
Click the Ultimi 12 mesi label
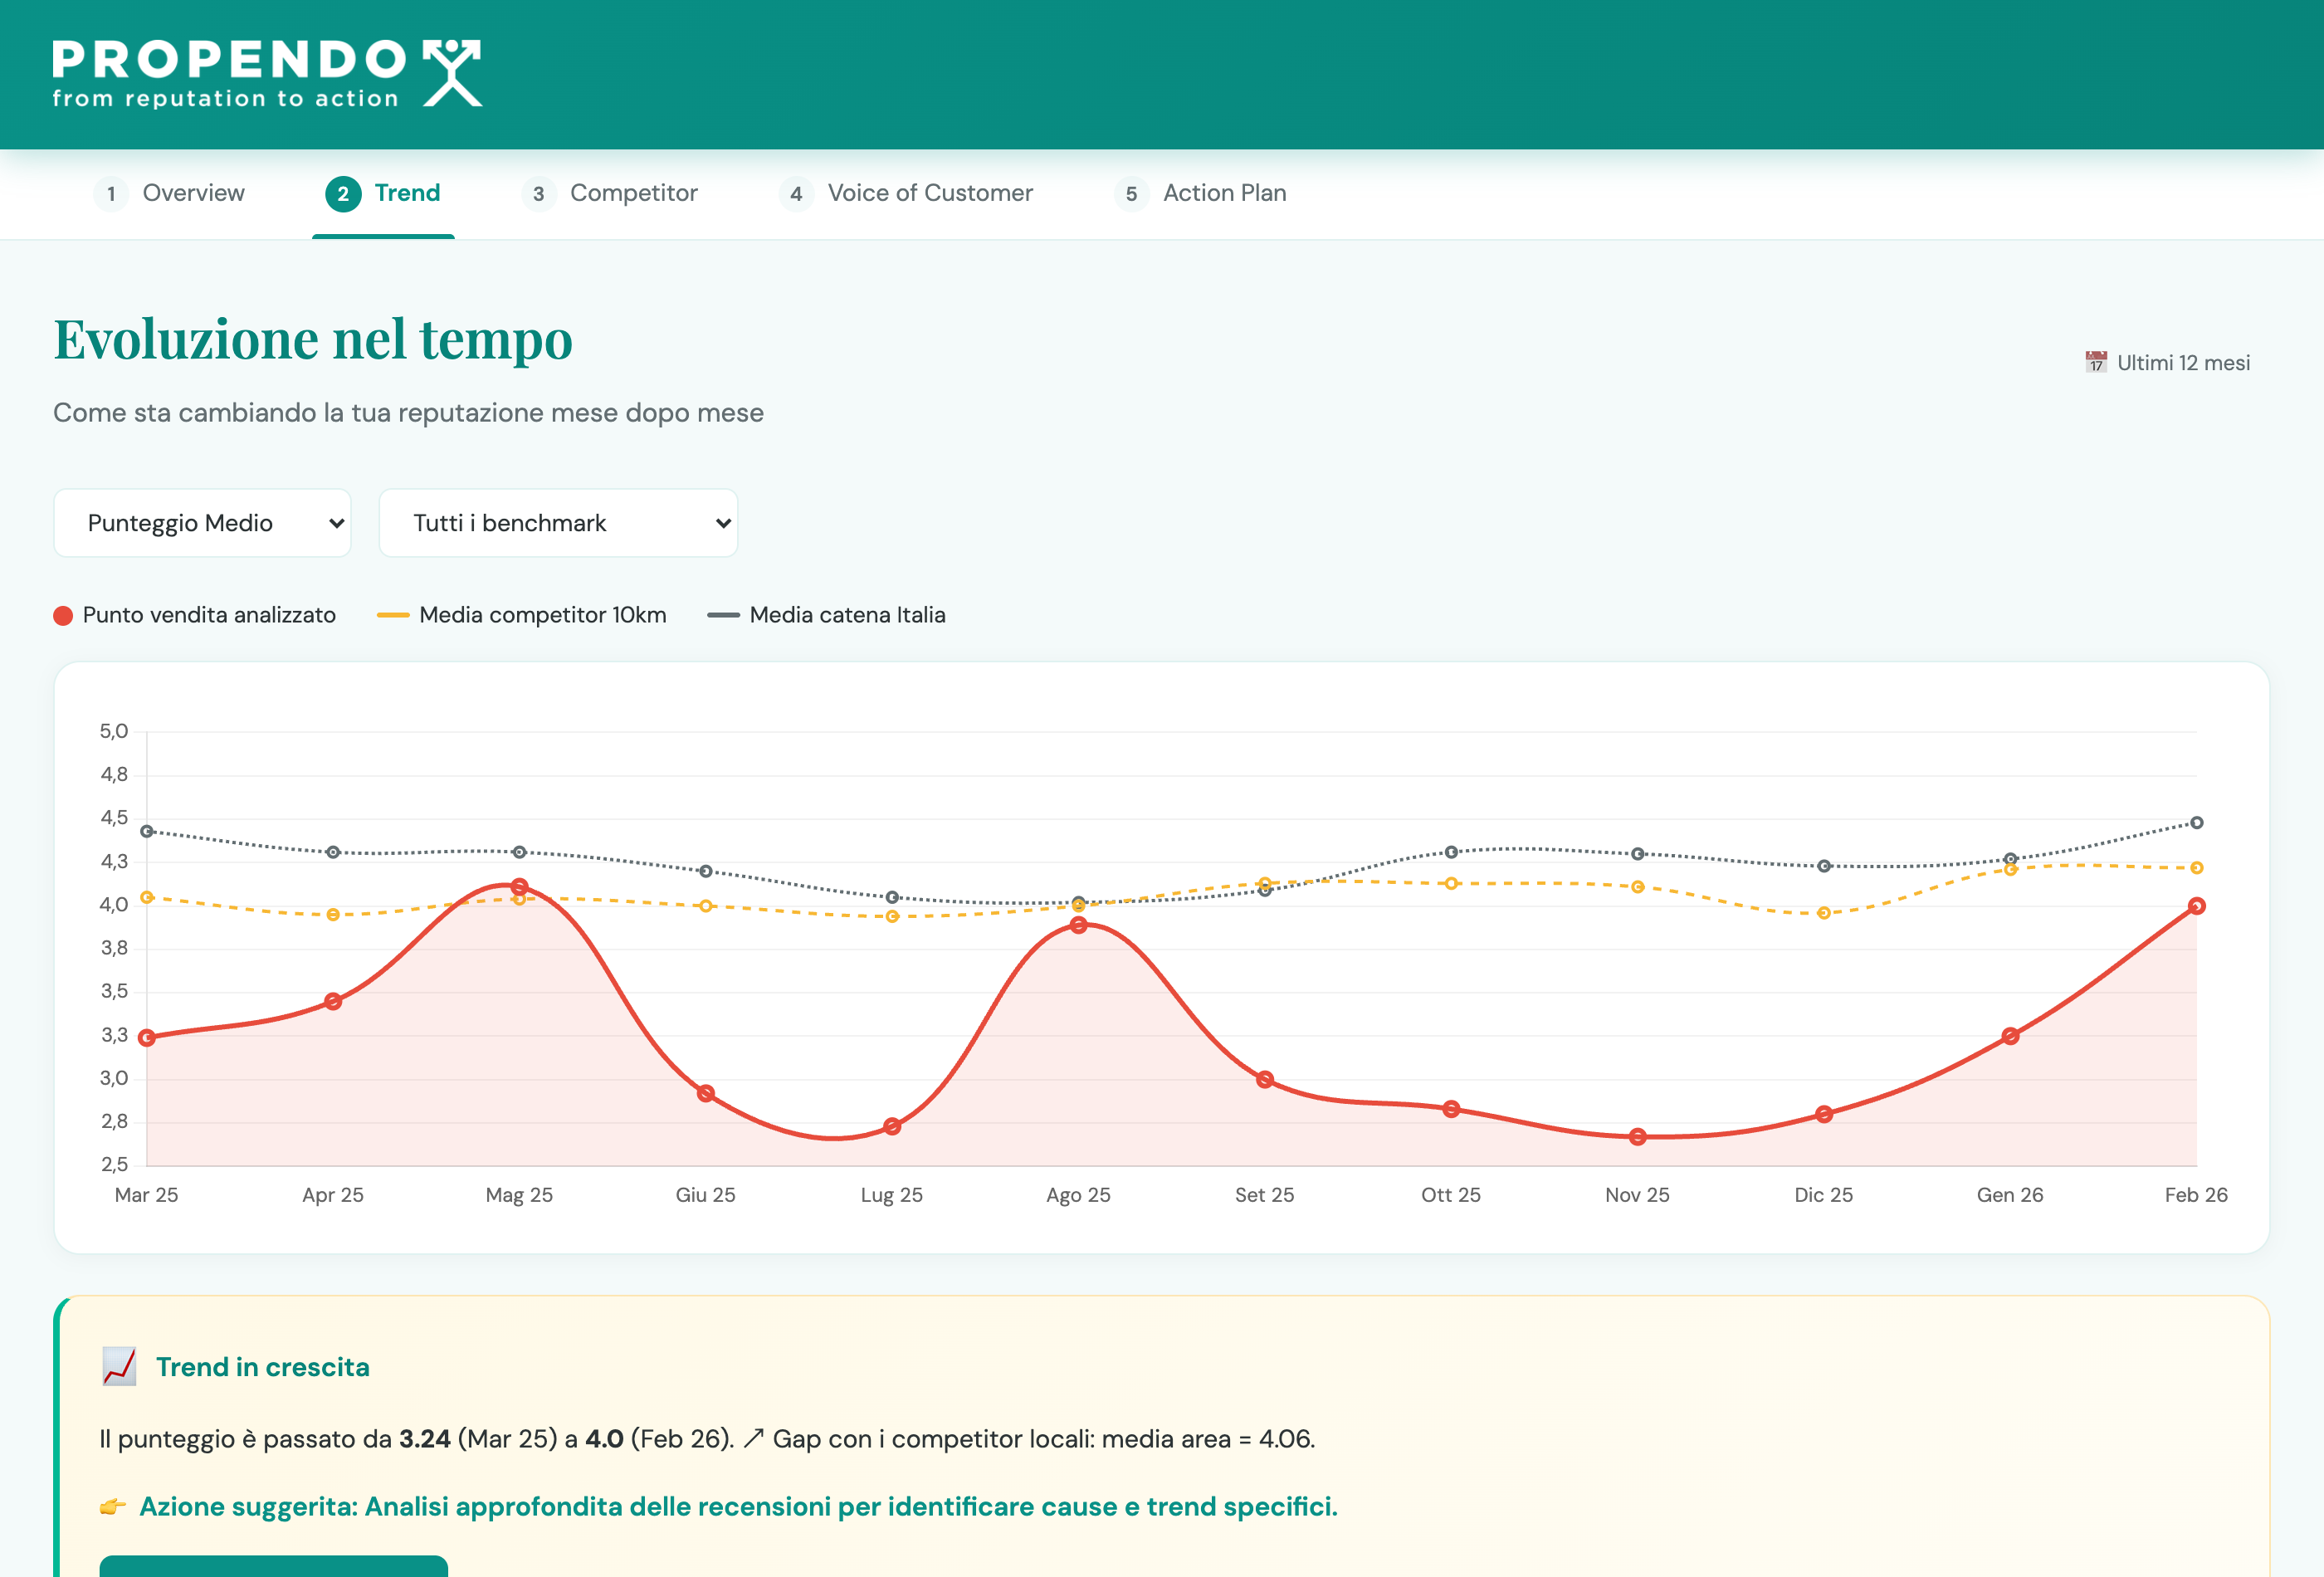2183,363
